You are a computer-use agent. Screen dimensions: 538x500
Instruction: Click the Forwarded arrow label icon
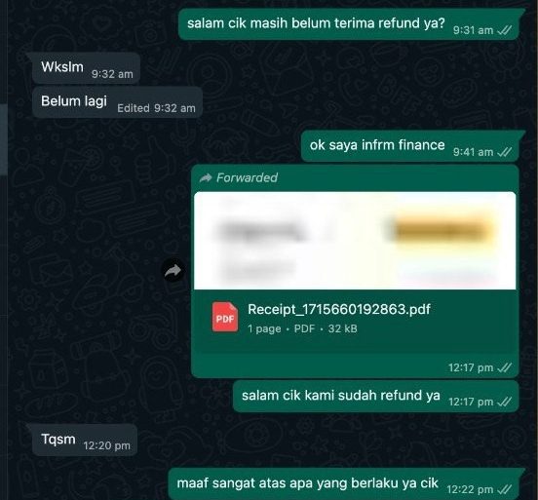[x=206, y=177]
